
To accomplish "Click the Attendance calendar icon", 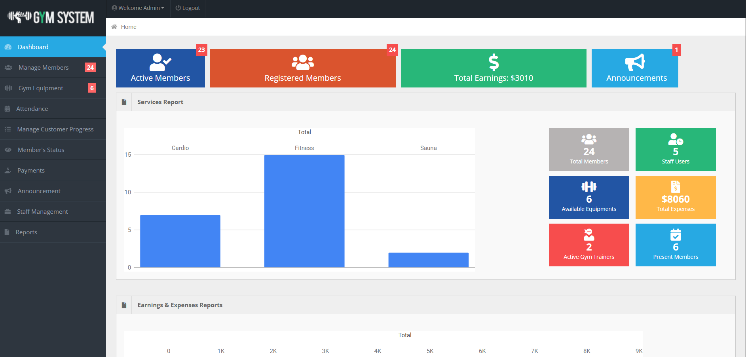I will coord(7,109).
